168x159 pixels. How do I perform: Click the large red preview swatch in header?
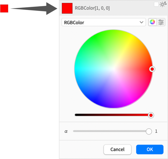point(67,8)
